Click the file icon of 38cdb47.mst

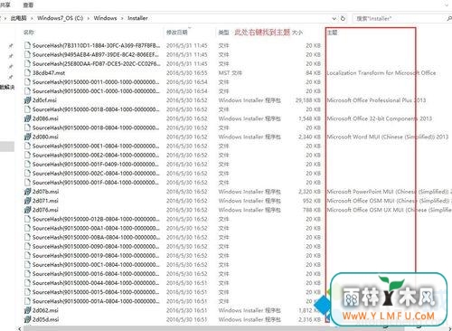[27, 72]
